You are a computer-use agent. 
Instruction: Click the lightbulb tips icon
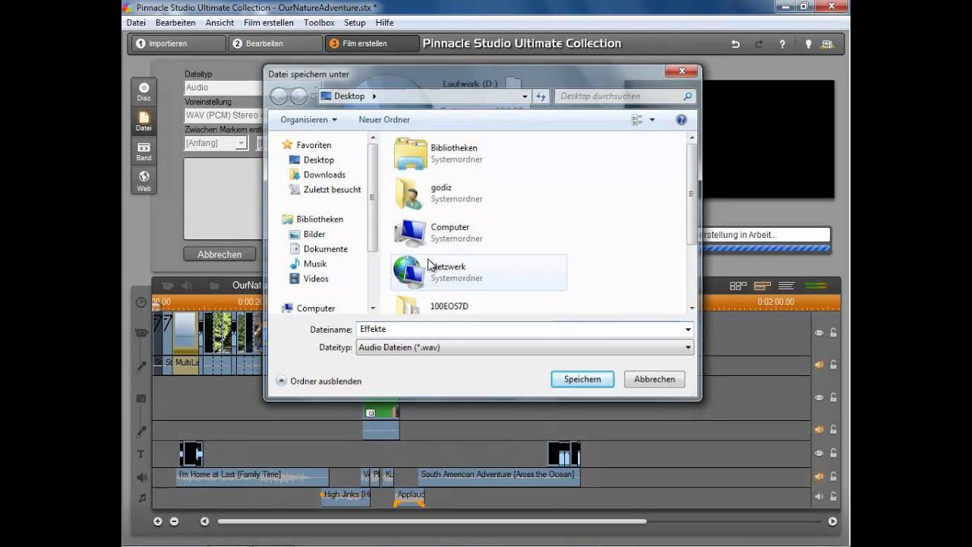coord(808,44)
